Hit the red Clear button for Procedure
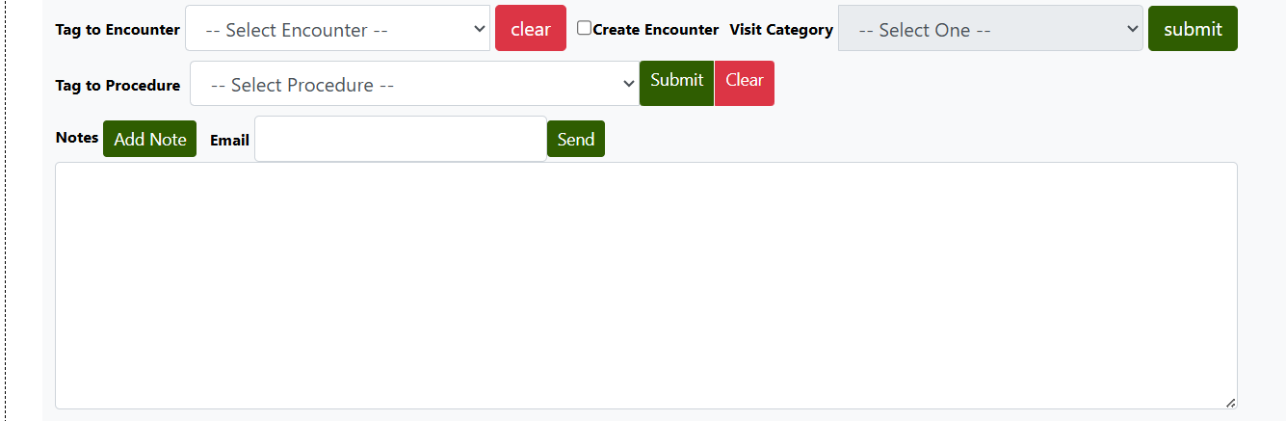 [744, 81]
